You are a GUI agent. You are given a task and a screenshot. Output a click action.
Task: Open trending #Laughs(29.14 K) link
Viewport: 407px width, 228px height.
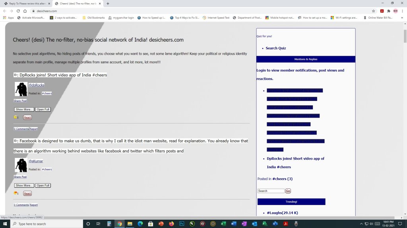pos(283,213)
